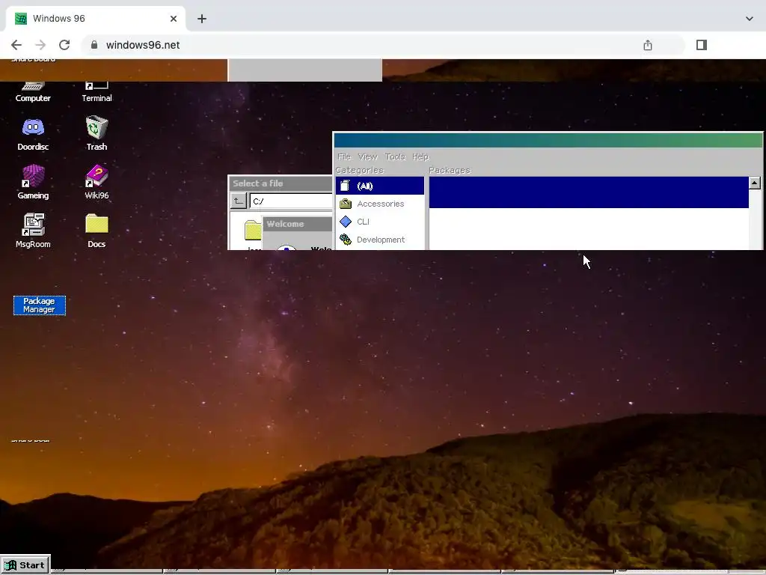This screenshot has width=766, height=575.
Task: Click the up-directory button in Select a file
Action: pyautogui.click(x=239, y=201)
